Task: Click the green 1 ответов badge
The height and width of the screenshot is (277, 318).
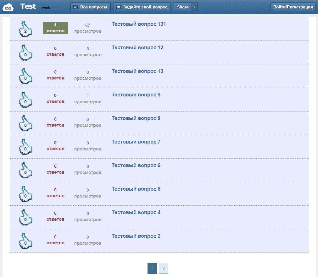Action: tap(55, 28)
